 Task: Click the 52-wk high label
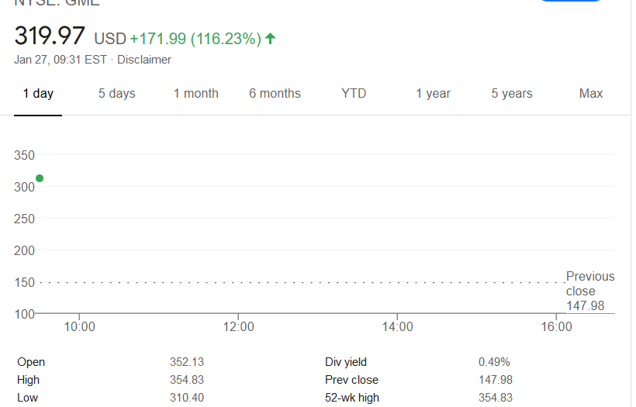click(x=352, y=398)
